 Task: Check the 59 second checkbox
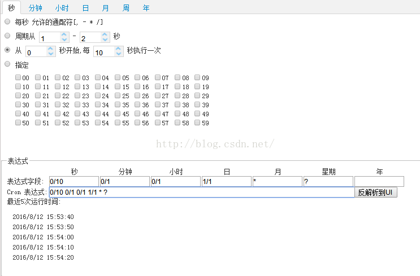pos(197,122)
